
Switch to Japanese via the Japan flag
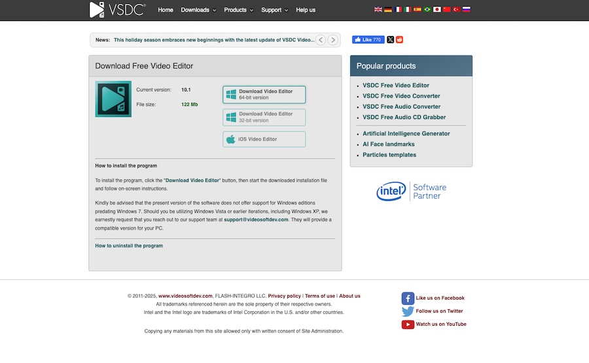[437, 9]
